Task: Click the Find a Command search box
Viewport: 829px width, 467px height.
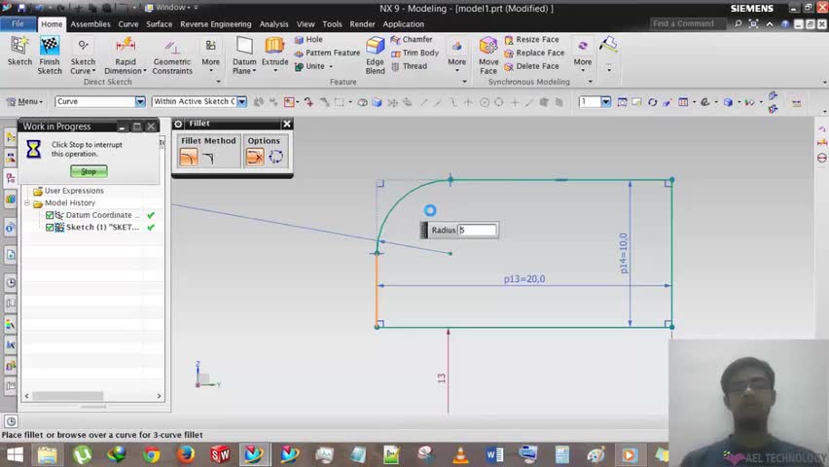Action: point(687,23)
